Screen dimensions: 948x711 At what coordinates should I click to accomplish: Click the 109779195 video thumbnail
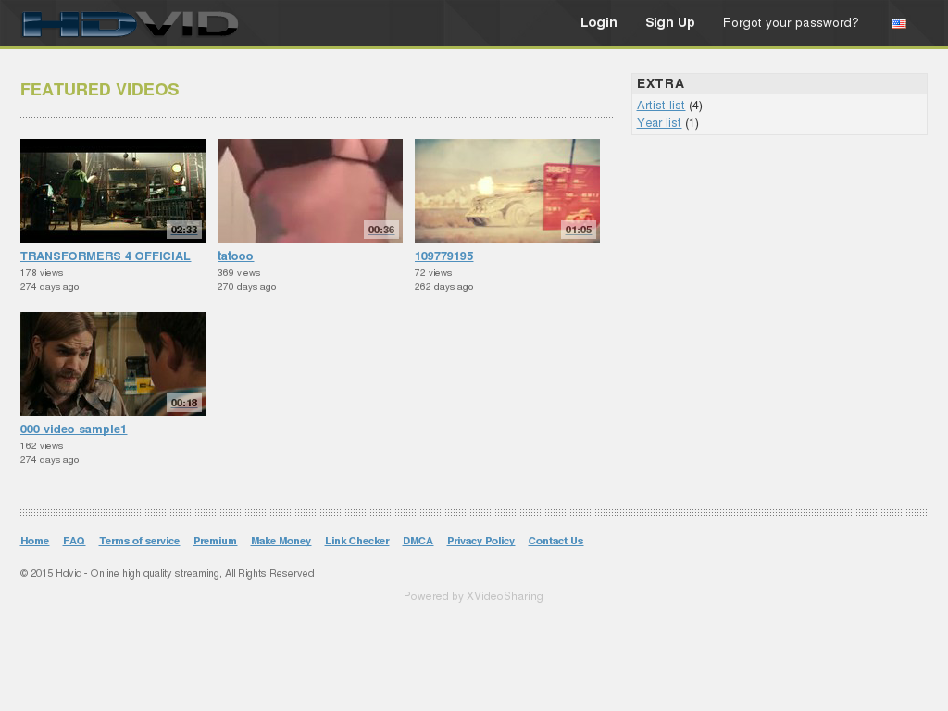coord(506,190)
